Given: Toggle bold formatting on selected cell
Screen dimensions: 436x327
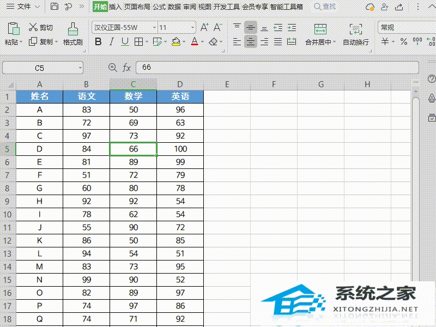Looking at the screenshot, I should point(98,41).
